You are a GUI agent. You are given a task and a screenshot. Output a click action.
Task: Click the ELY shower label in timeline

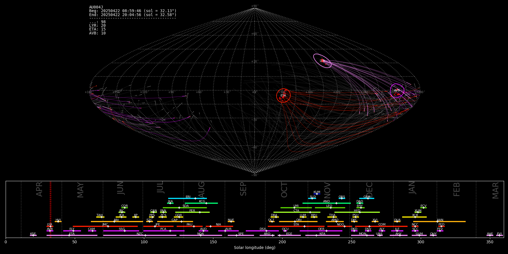point(72,229)
